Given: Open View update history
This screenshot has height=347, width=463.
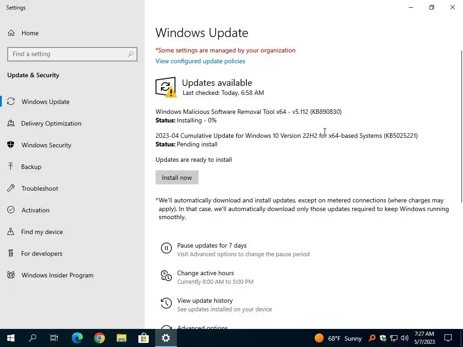Looking at the screenshot, I should click(216, 305).
